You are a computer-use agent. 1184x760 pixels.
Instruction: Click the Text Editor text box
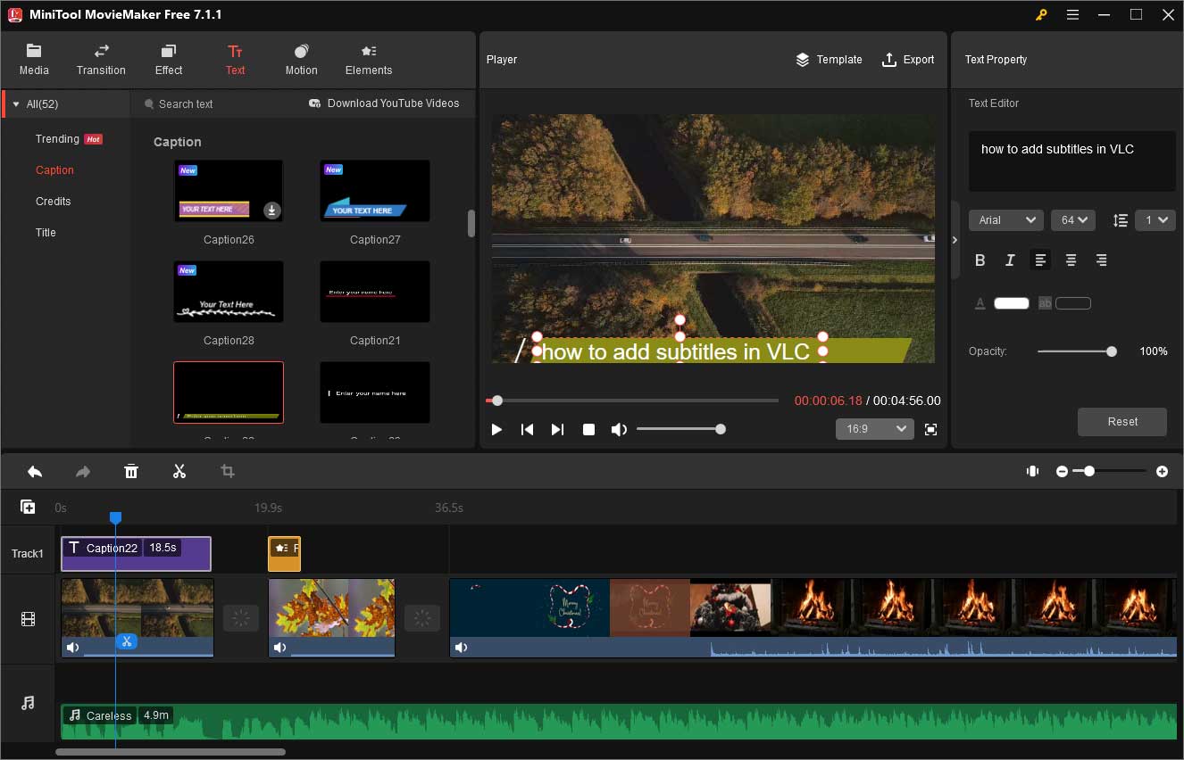(x=1071, y=161)
